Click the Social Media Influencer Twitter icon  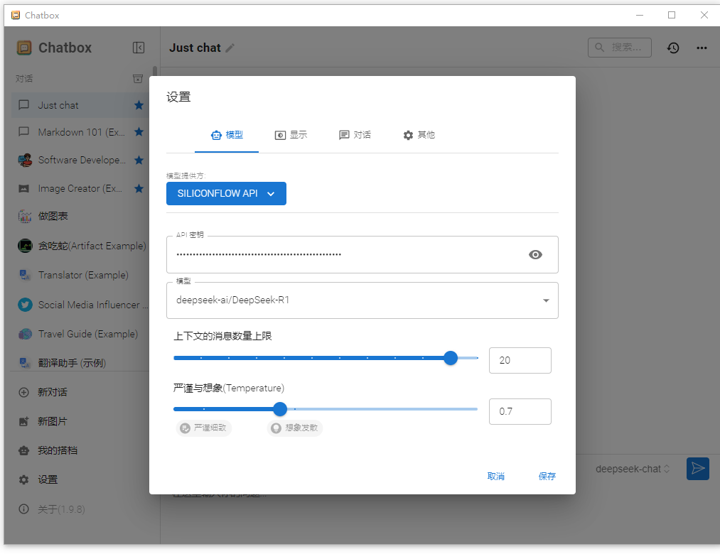(x=25, y=305)
